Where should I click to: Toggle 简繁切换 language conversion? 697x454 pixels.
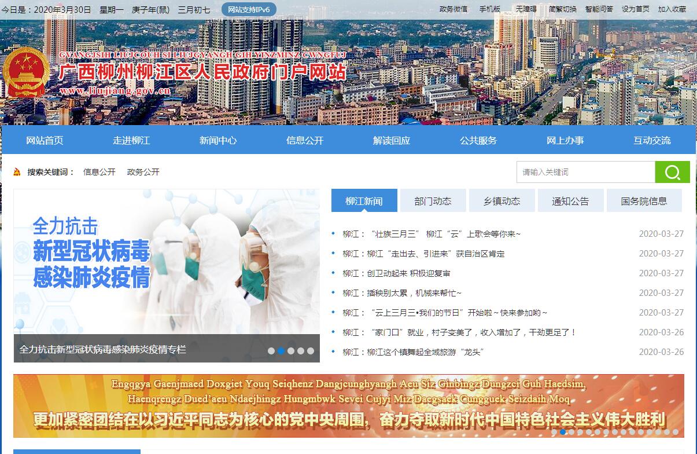click(562, 9)
